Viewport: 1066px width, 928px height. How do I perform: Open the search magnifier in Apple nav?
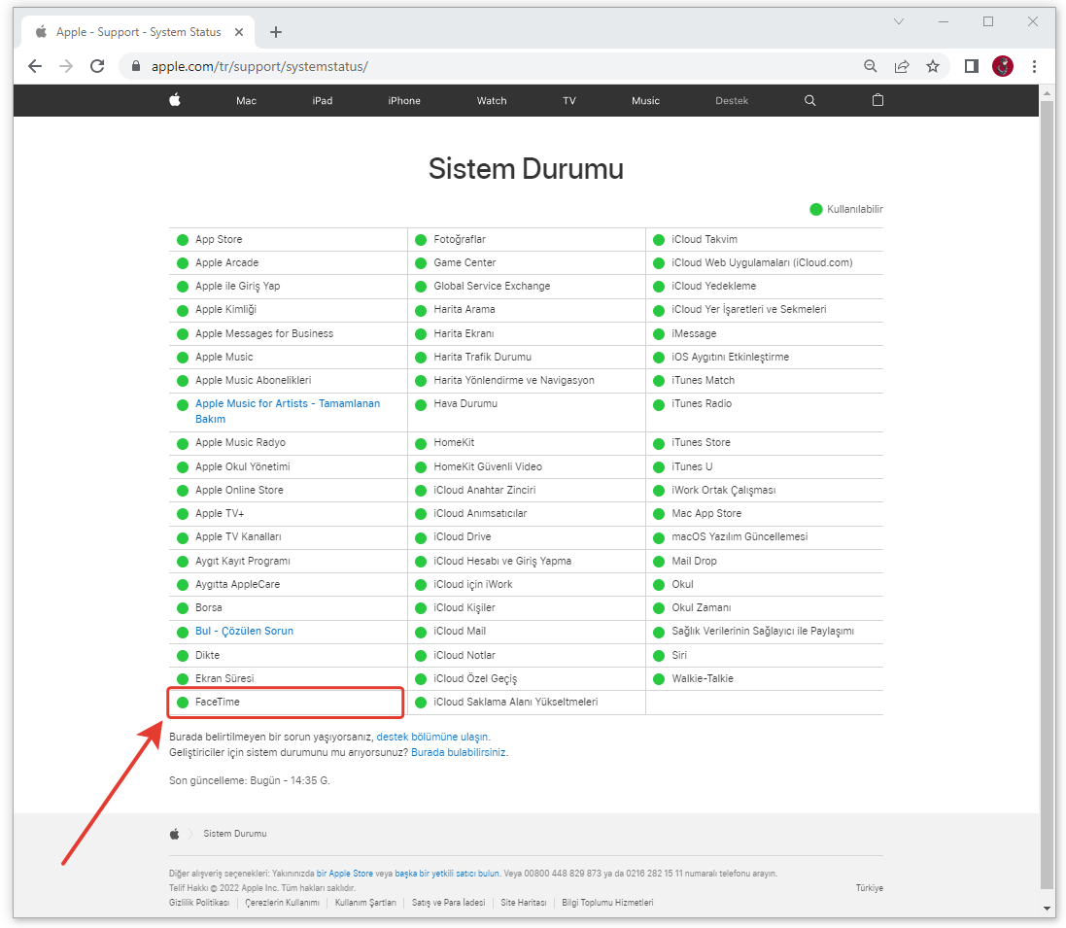[x=809, y=100]
